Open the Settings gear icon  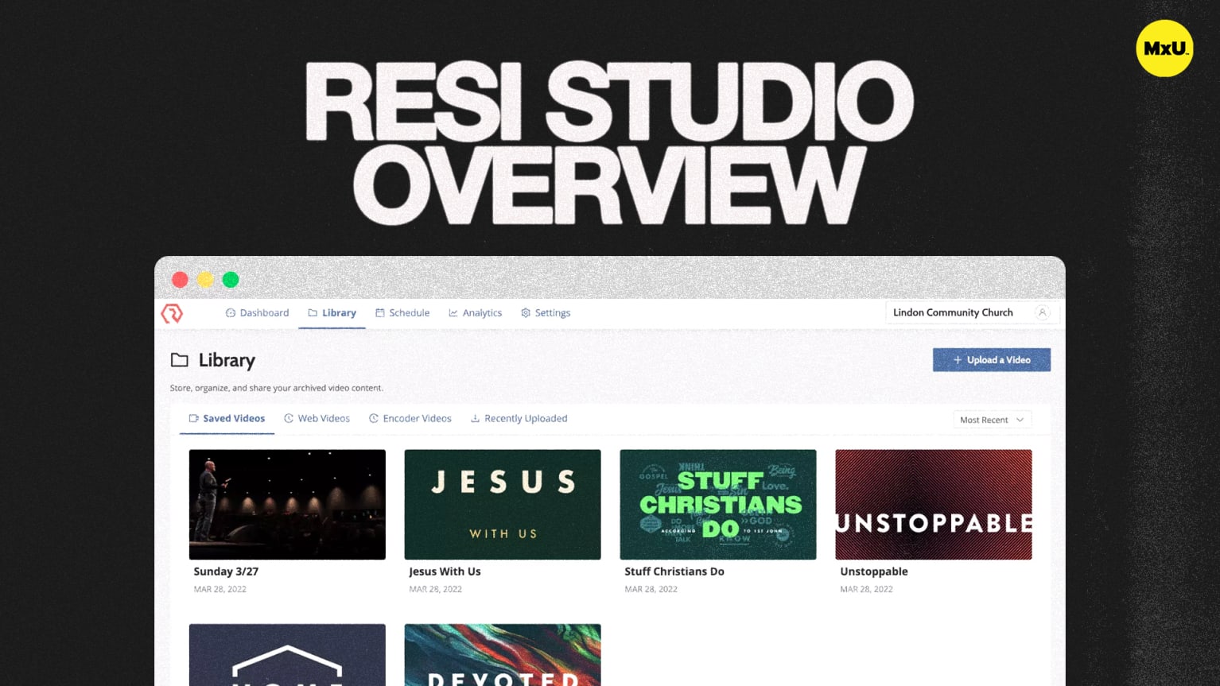tap(525, 312)
